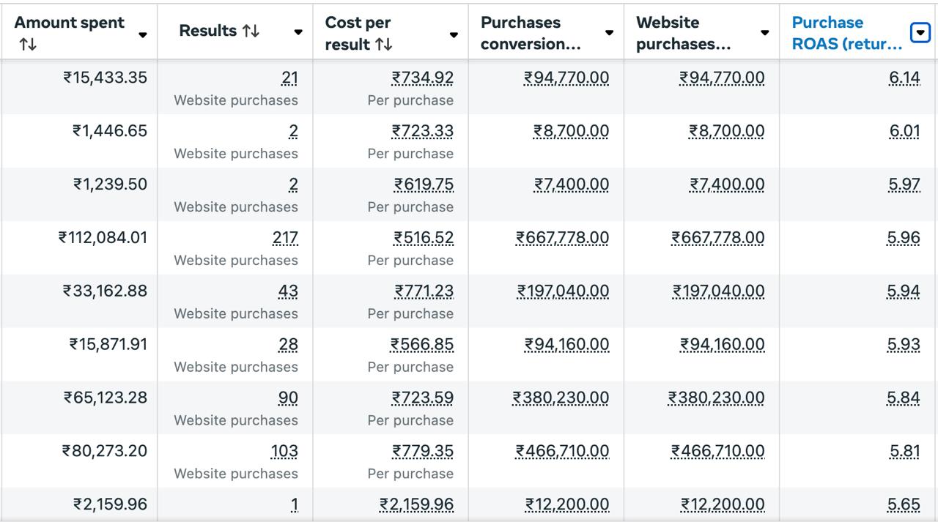Open the ₹667,778.00 purchases conversion value
The image size is (938, 522).
tap(562, 238)
